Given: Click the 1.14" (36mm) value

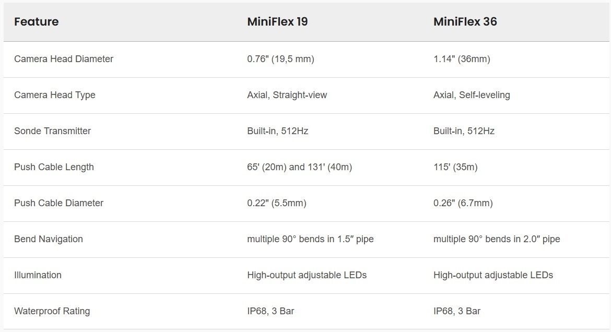Looking at the screenshot, I should coord(462,59).
